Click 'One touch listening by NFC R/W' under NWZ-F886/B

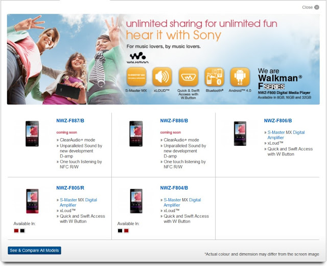184,164
